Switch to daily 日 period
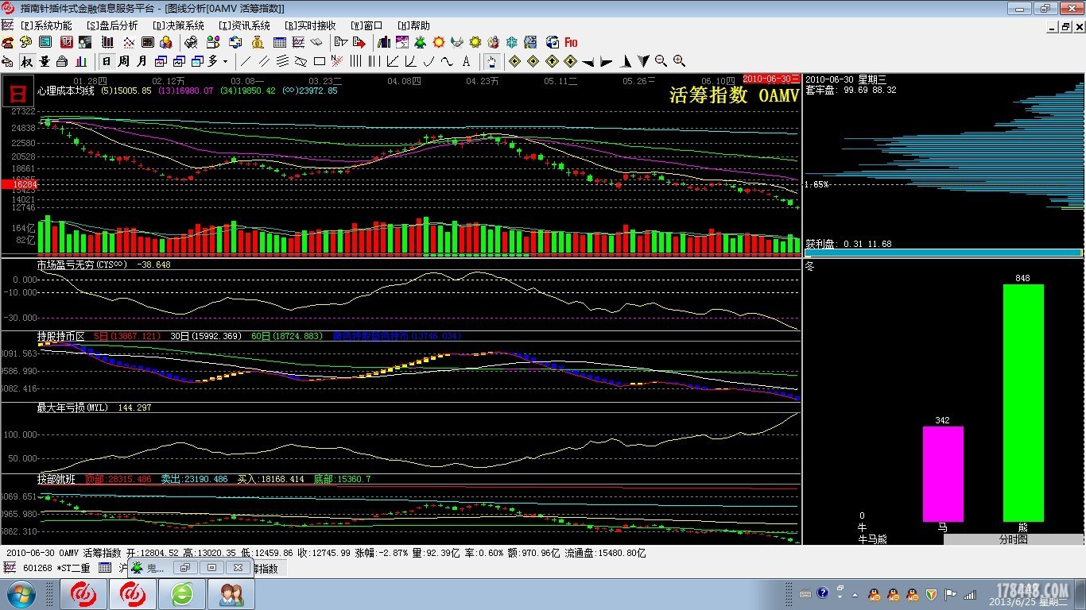The width and height of the screenshot is (1086, 610). [107, 61]
